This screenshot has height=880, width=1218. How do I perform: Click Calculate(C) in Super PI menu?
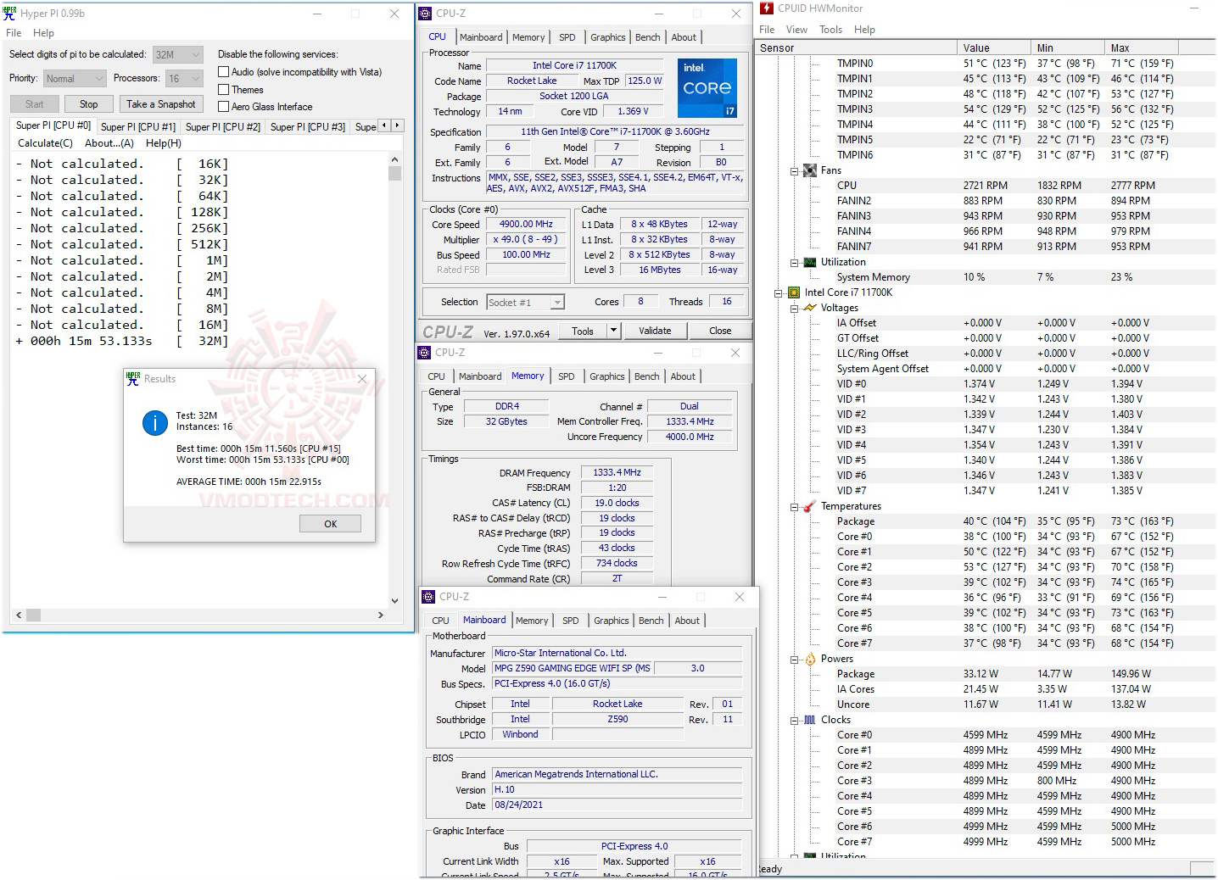45,143
